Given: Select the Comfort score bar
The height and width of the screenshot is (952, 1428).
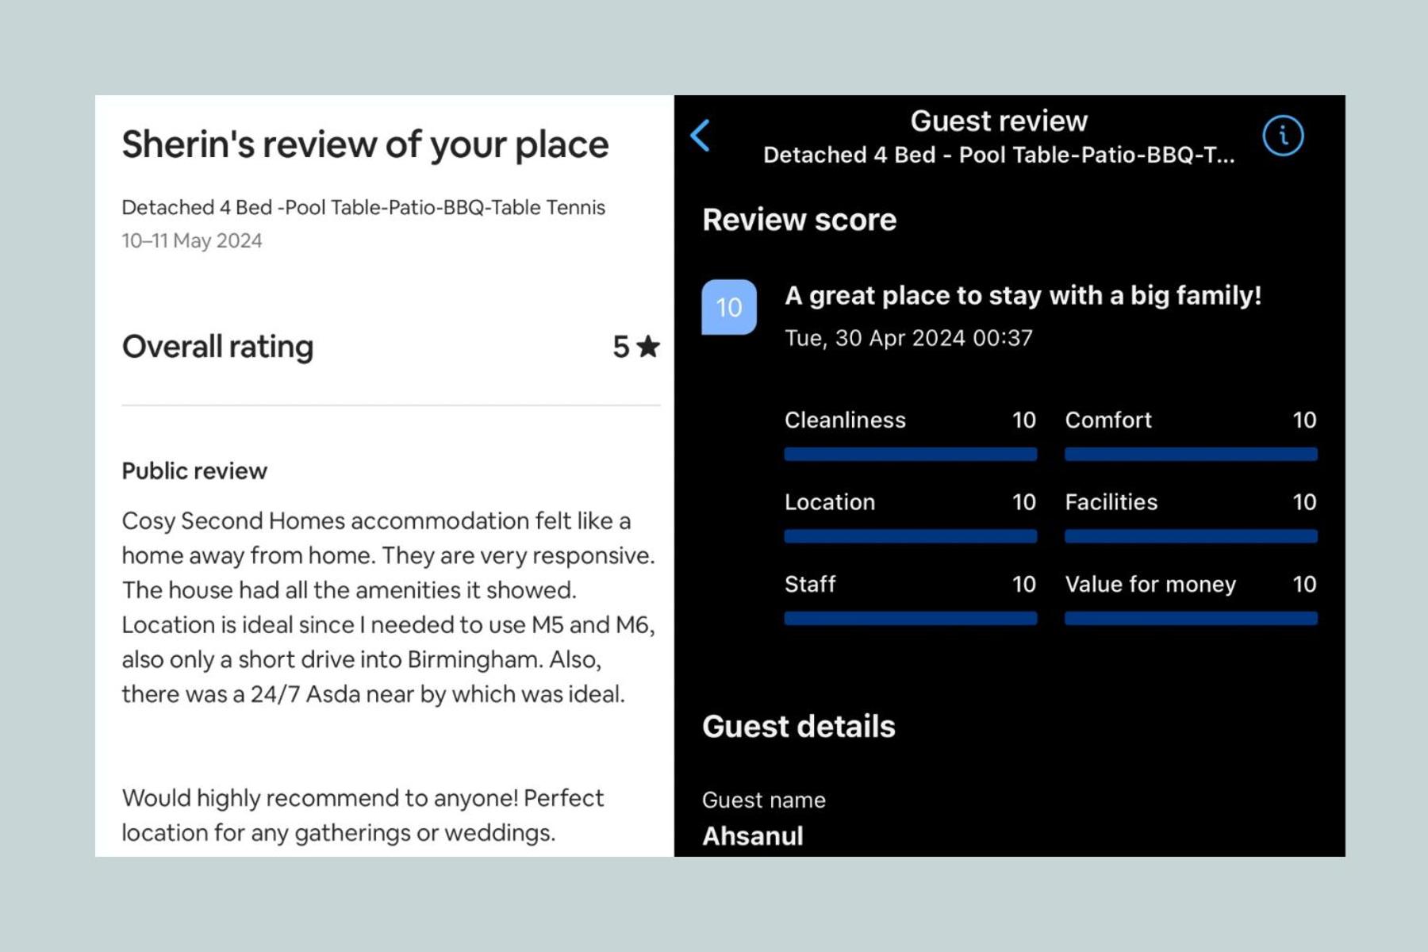Looking at the screenshot, I should click(x=1191, y=455).
